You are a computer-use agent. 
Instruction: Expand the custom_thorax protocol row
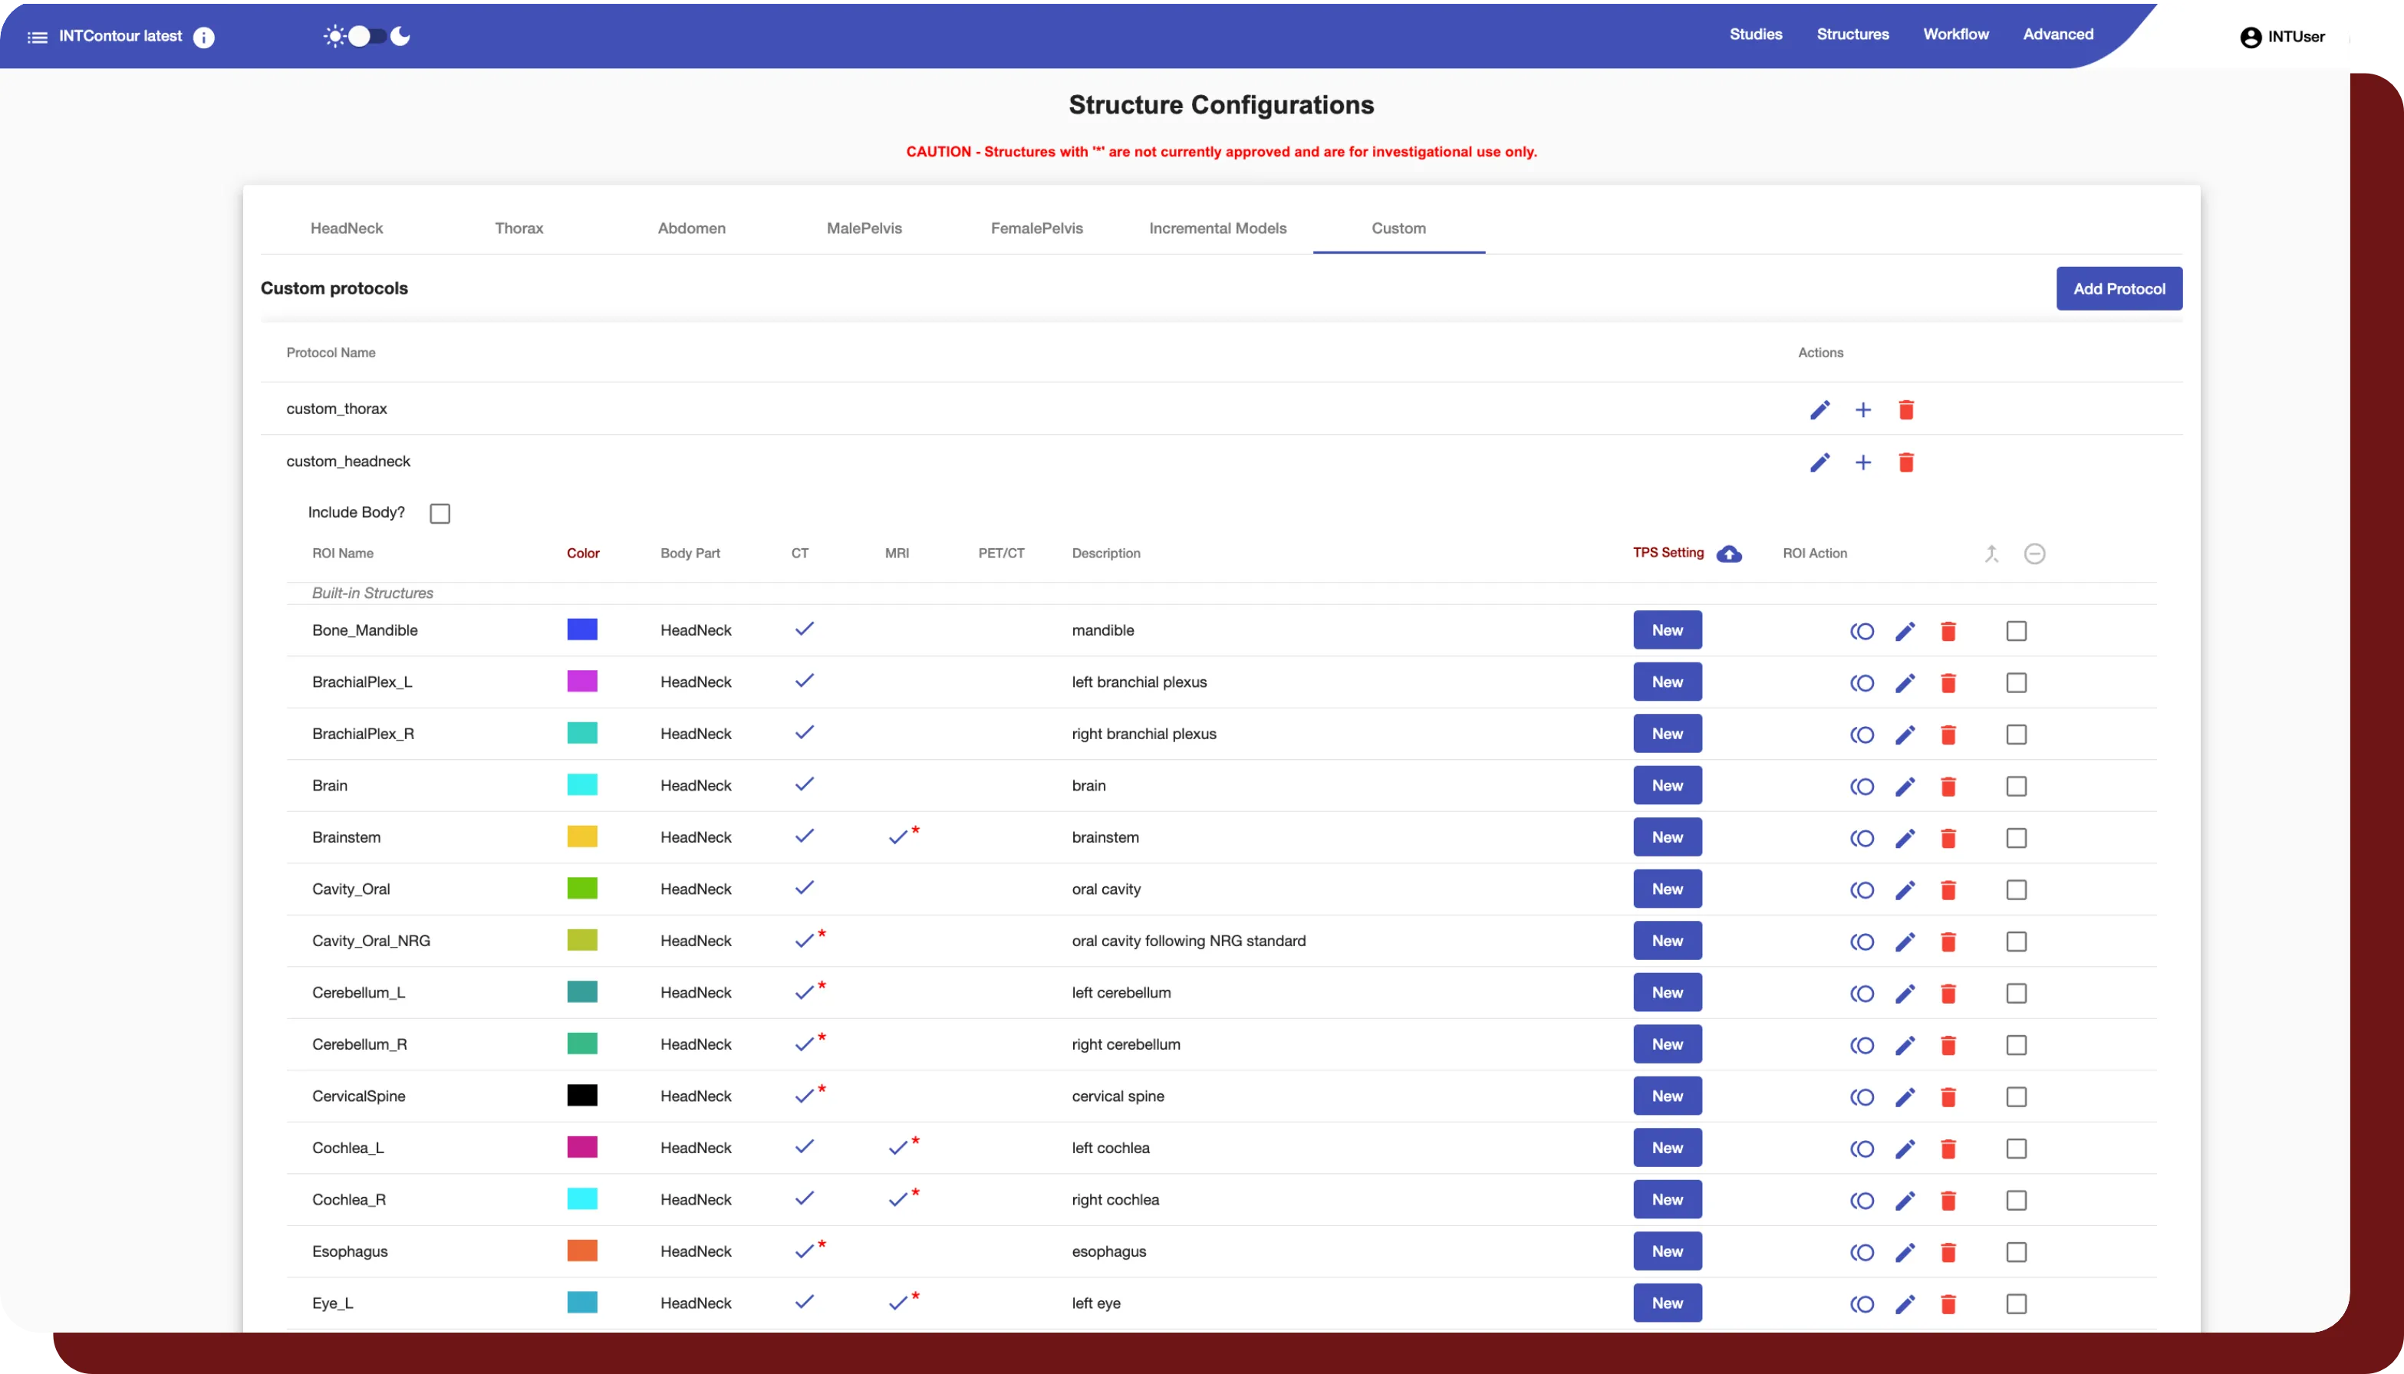[x=337, y=409]
